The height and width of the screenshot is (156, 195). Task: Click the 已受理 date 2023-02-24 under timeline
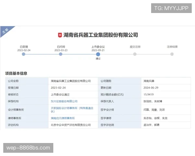pyautogui.click(x=24, y=50)
